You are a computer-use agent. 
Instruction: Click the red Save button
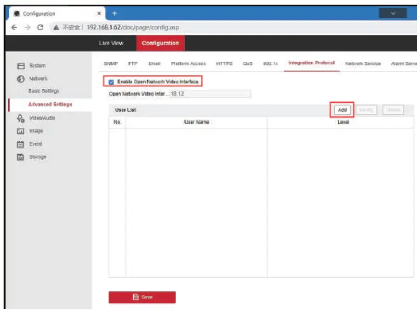coord(142,297)
